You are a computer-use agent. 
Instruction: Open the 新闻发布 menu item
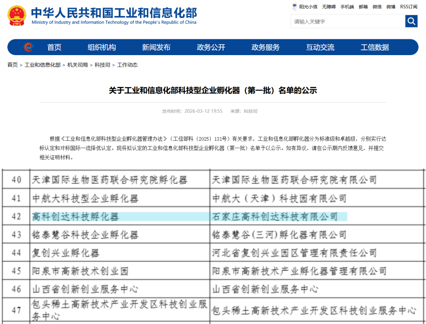(x=156, y=47)
